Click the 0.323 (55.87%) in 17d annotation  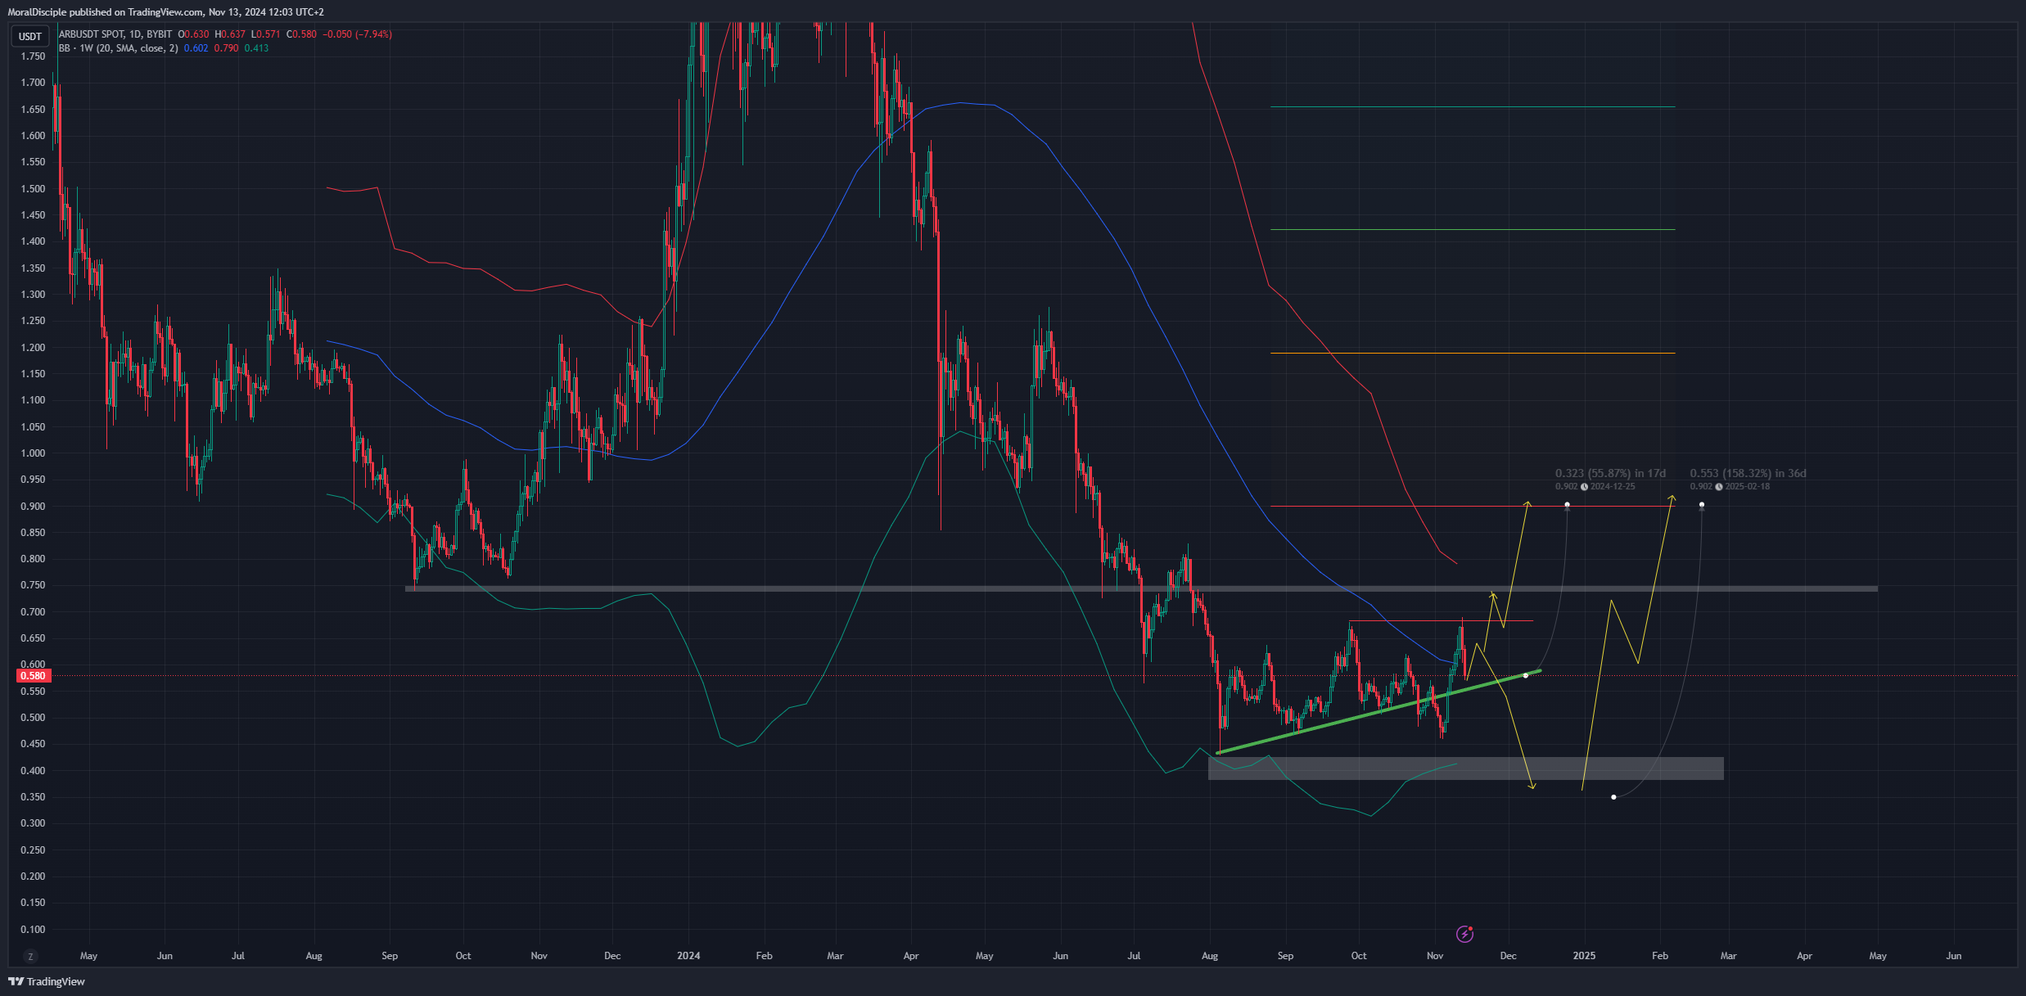click(x=1610, y=473)
